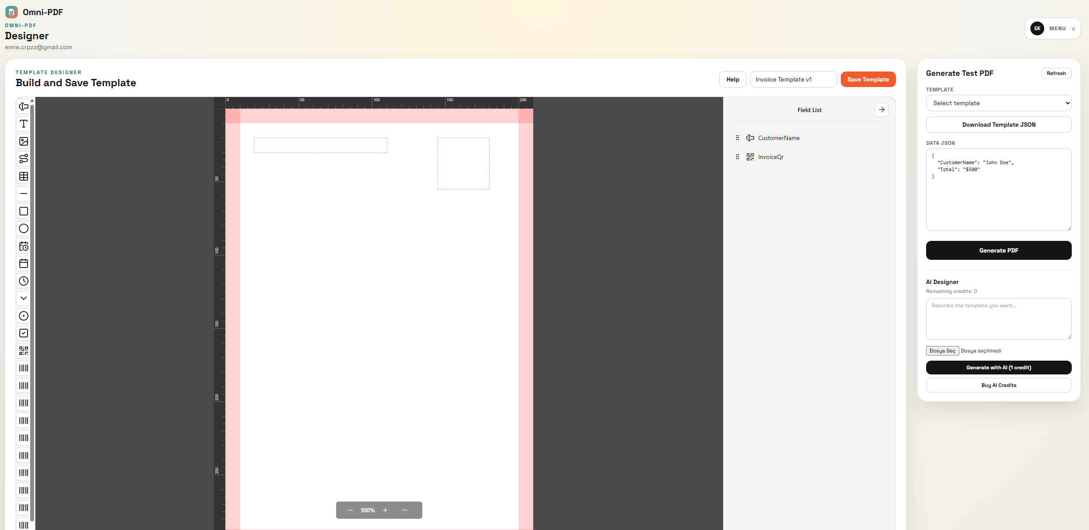Collapse the Field List panel
This screenshot has width=1089, height=530.
(x=881, y=109)
